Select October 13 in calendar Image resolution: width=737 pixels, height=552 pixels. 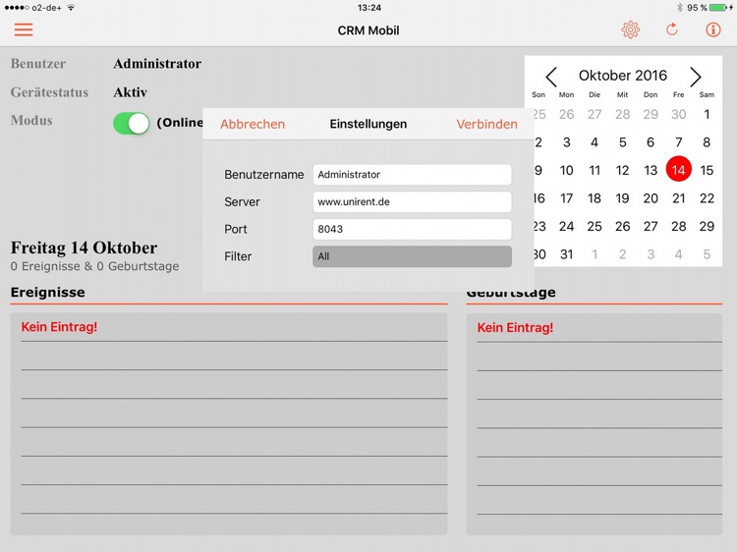coord(651,170)
